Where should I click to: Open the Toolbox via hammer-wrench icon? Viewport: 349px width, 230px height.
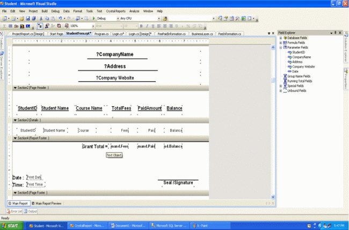point(237,18)
